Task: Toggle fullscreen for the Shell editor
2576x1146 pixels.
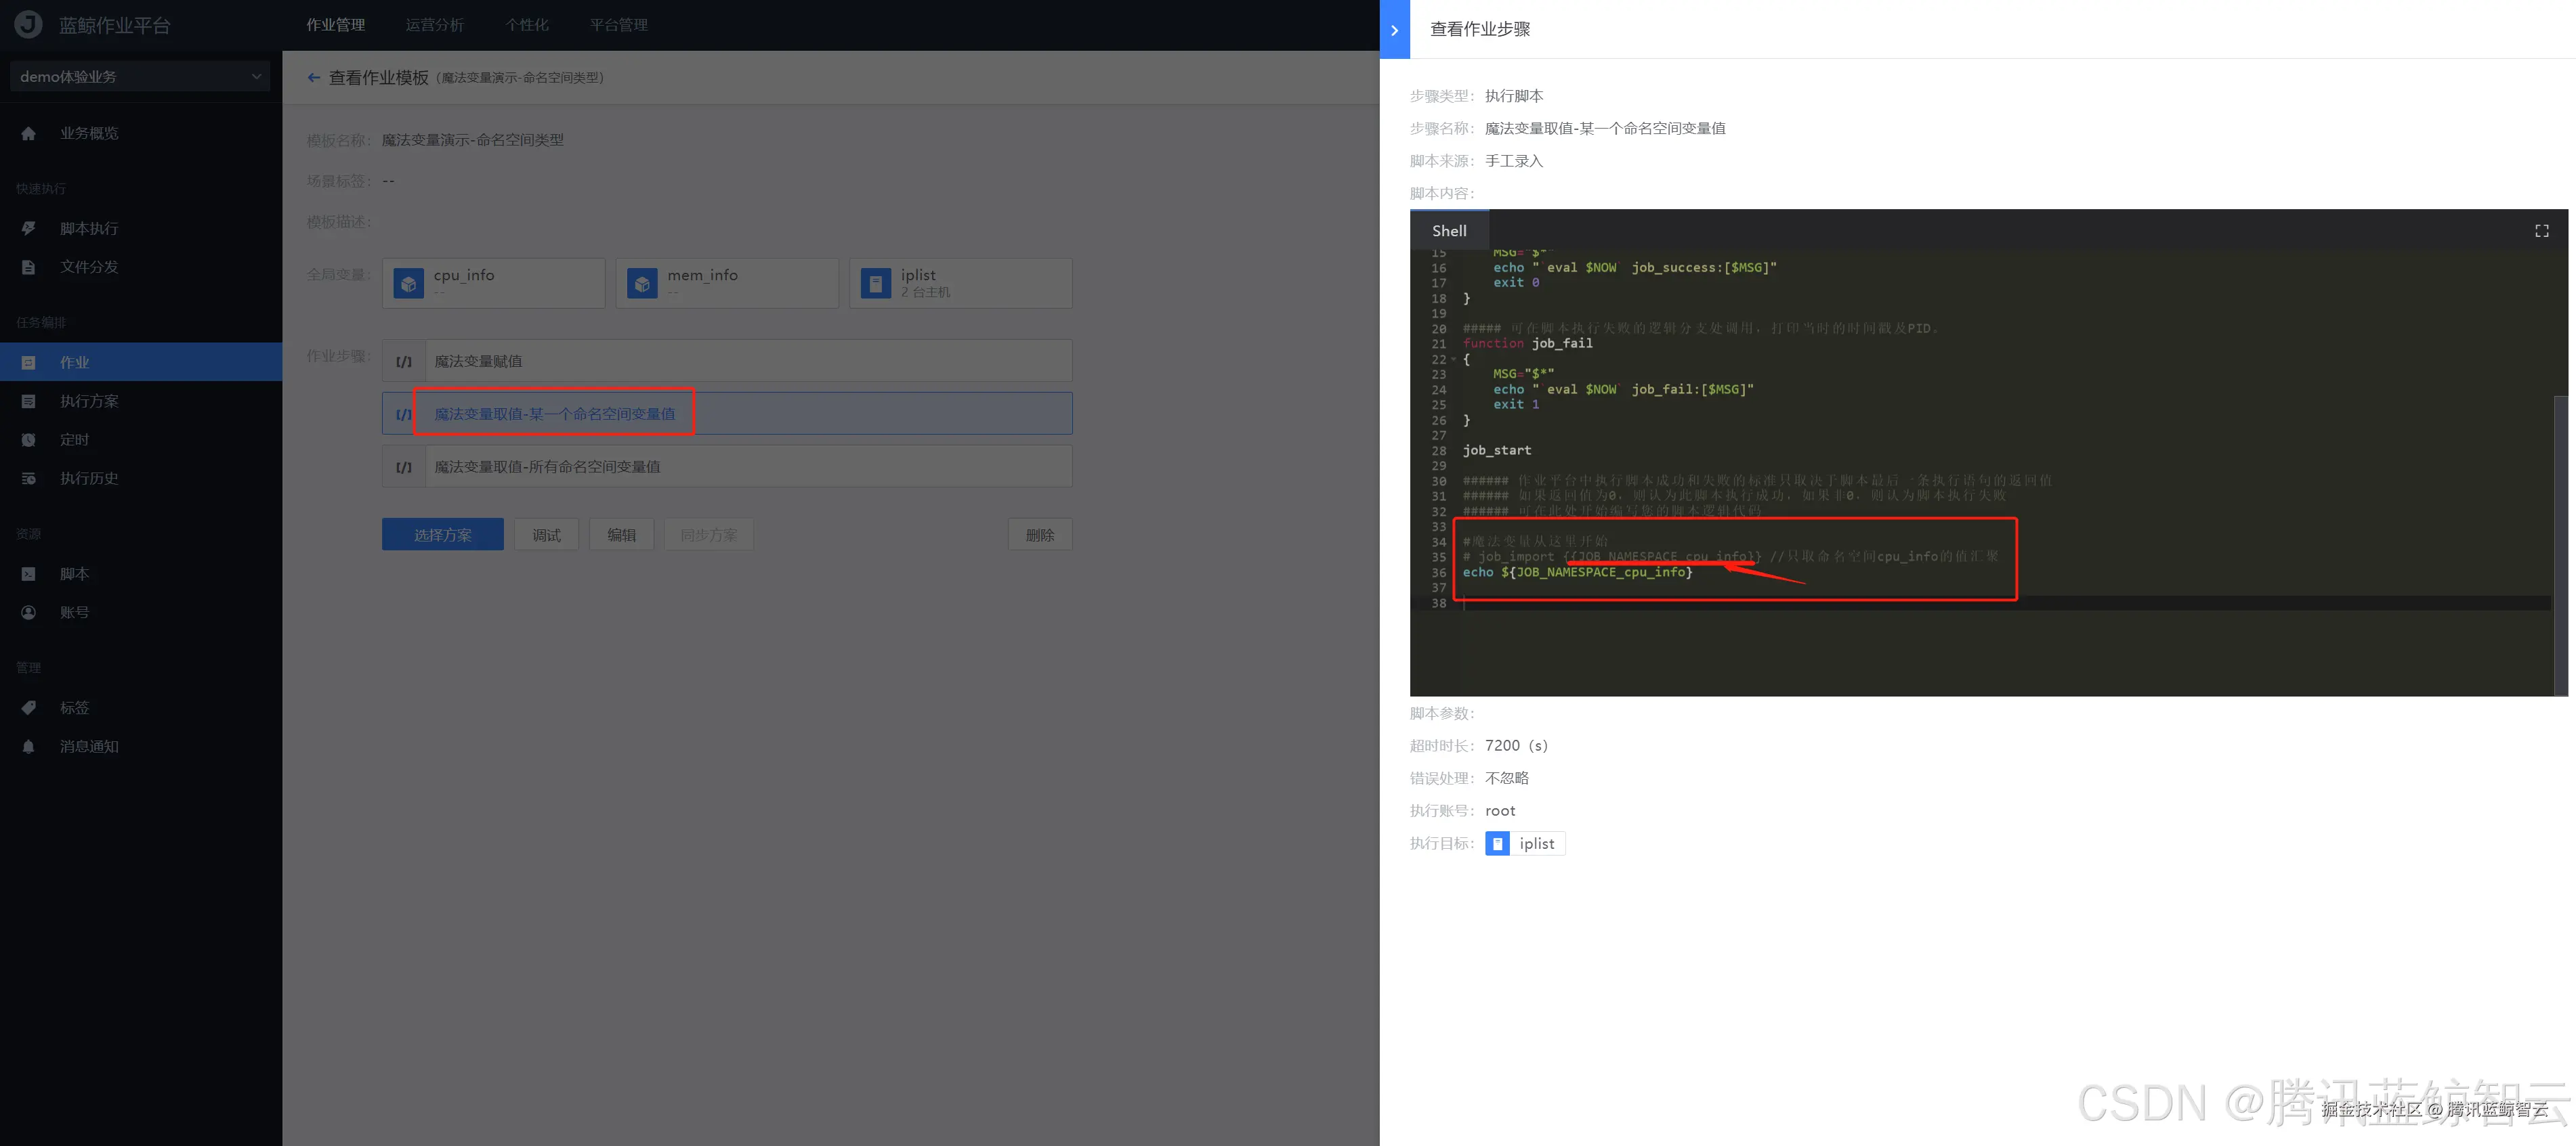Action: [2541, 231]
